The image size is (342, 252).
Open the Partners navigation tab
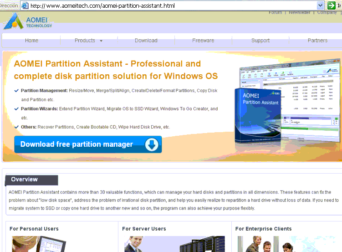317,41
